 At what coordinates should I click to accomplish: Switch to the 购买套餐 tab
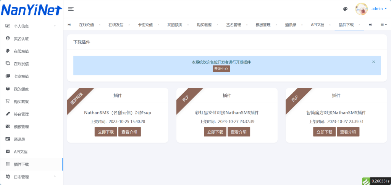point(204,25)
